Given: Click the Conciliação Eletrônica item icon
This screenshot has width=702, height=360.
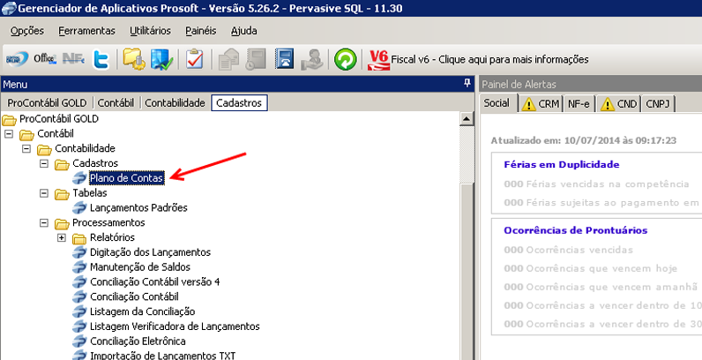Looking at the screenshot, I should [x=79, y=341].
